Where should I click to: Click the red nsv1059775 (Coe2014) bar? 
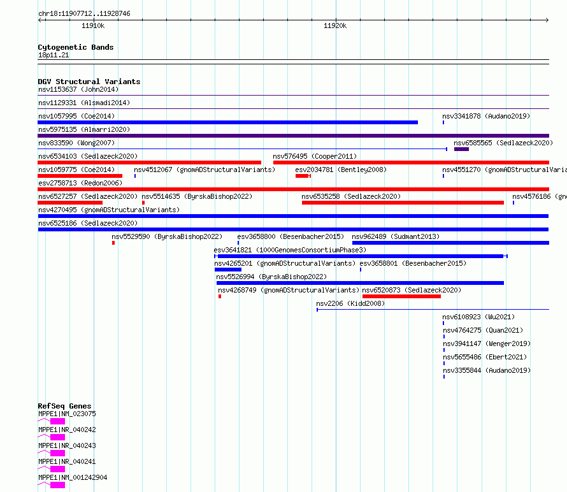(80, 176)
